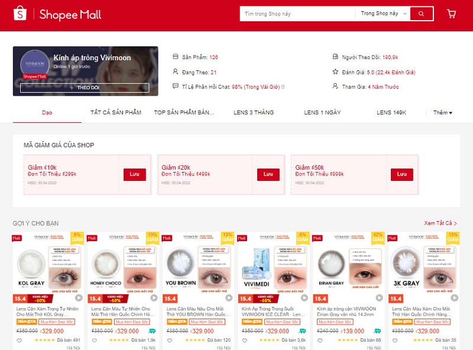Click the Shopee bag logo

point(20,13)
